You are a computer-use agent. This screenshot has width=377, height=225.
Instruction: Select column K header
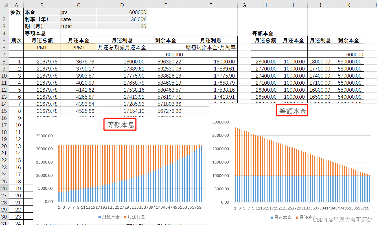point(348,5)
